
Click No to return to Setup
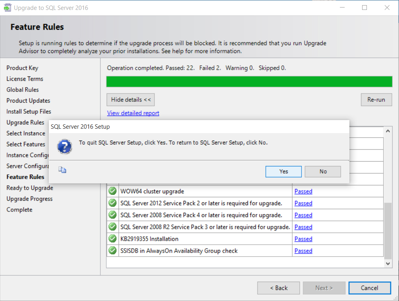[323, 171]
